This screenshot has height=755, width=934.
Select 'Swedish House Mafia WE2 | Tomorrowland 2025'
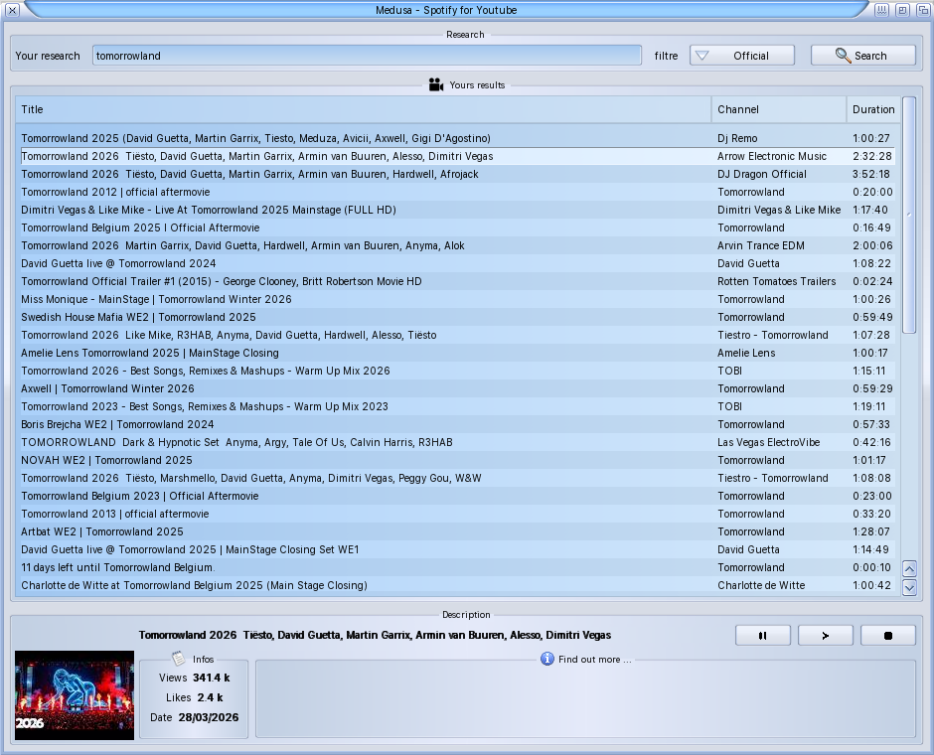point(457,317)
